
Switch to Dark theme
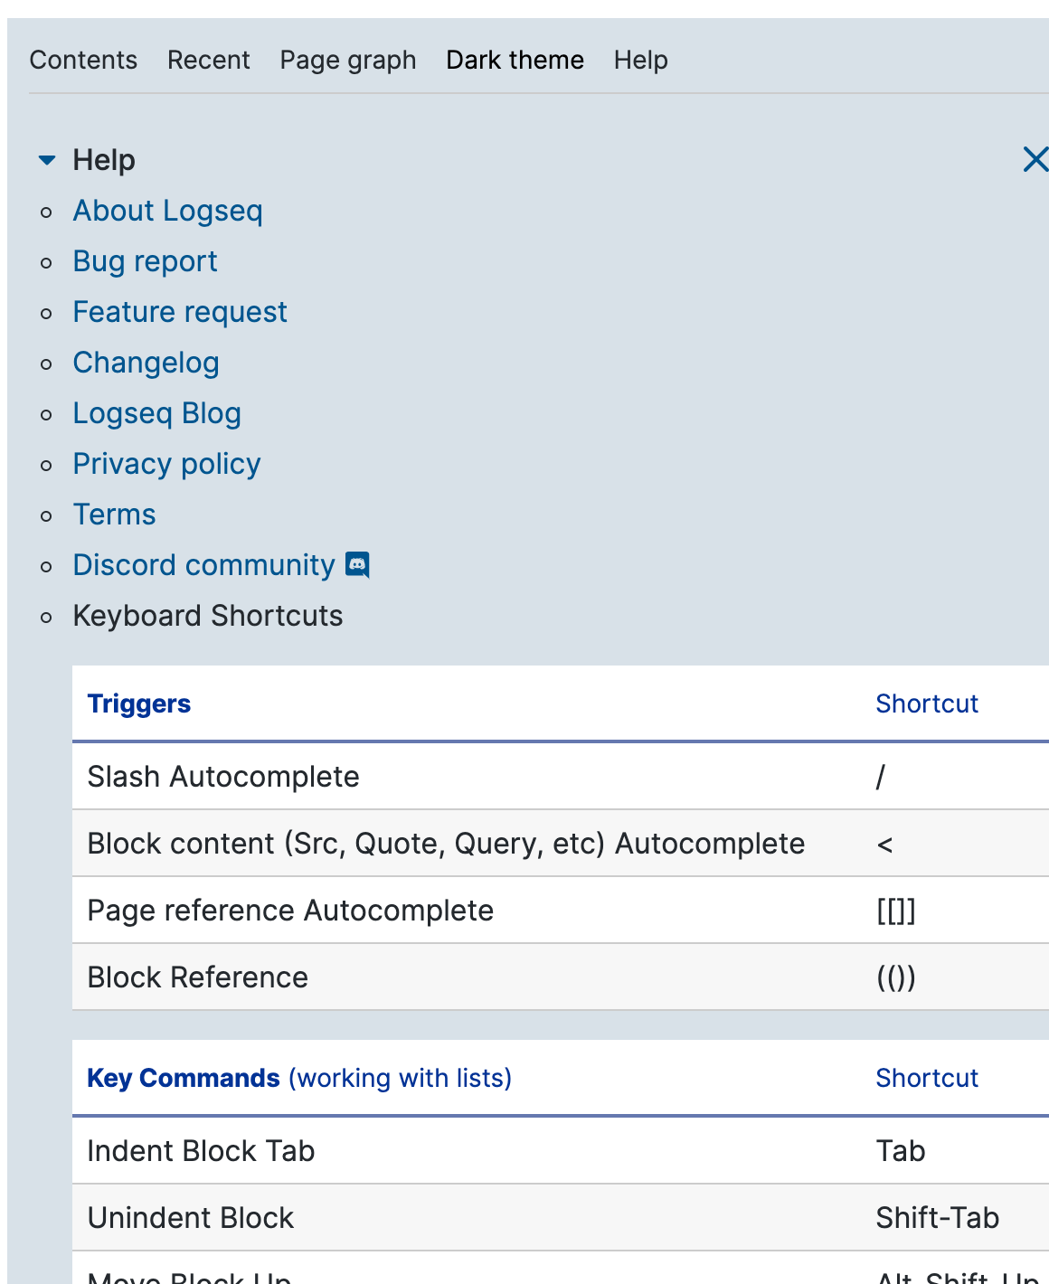click(515, 60)
